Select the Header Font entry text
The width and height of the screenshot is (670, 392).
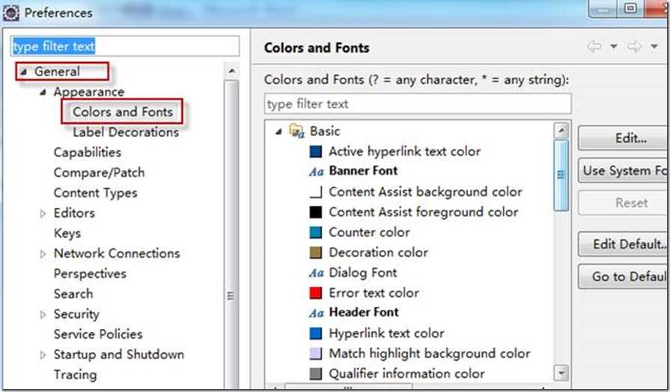click(364, 313)
